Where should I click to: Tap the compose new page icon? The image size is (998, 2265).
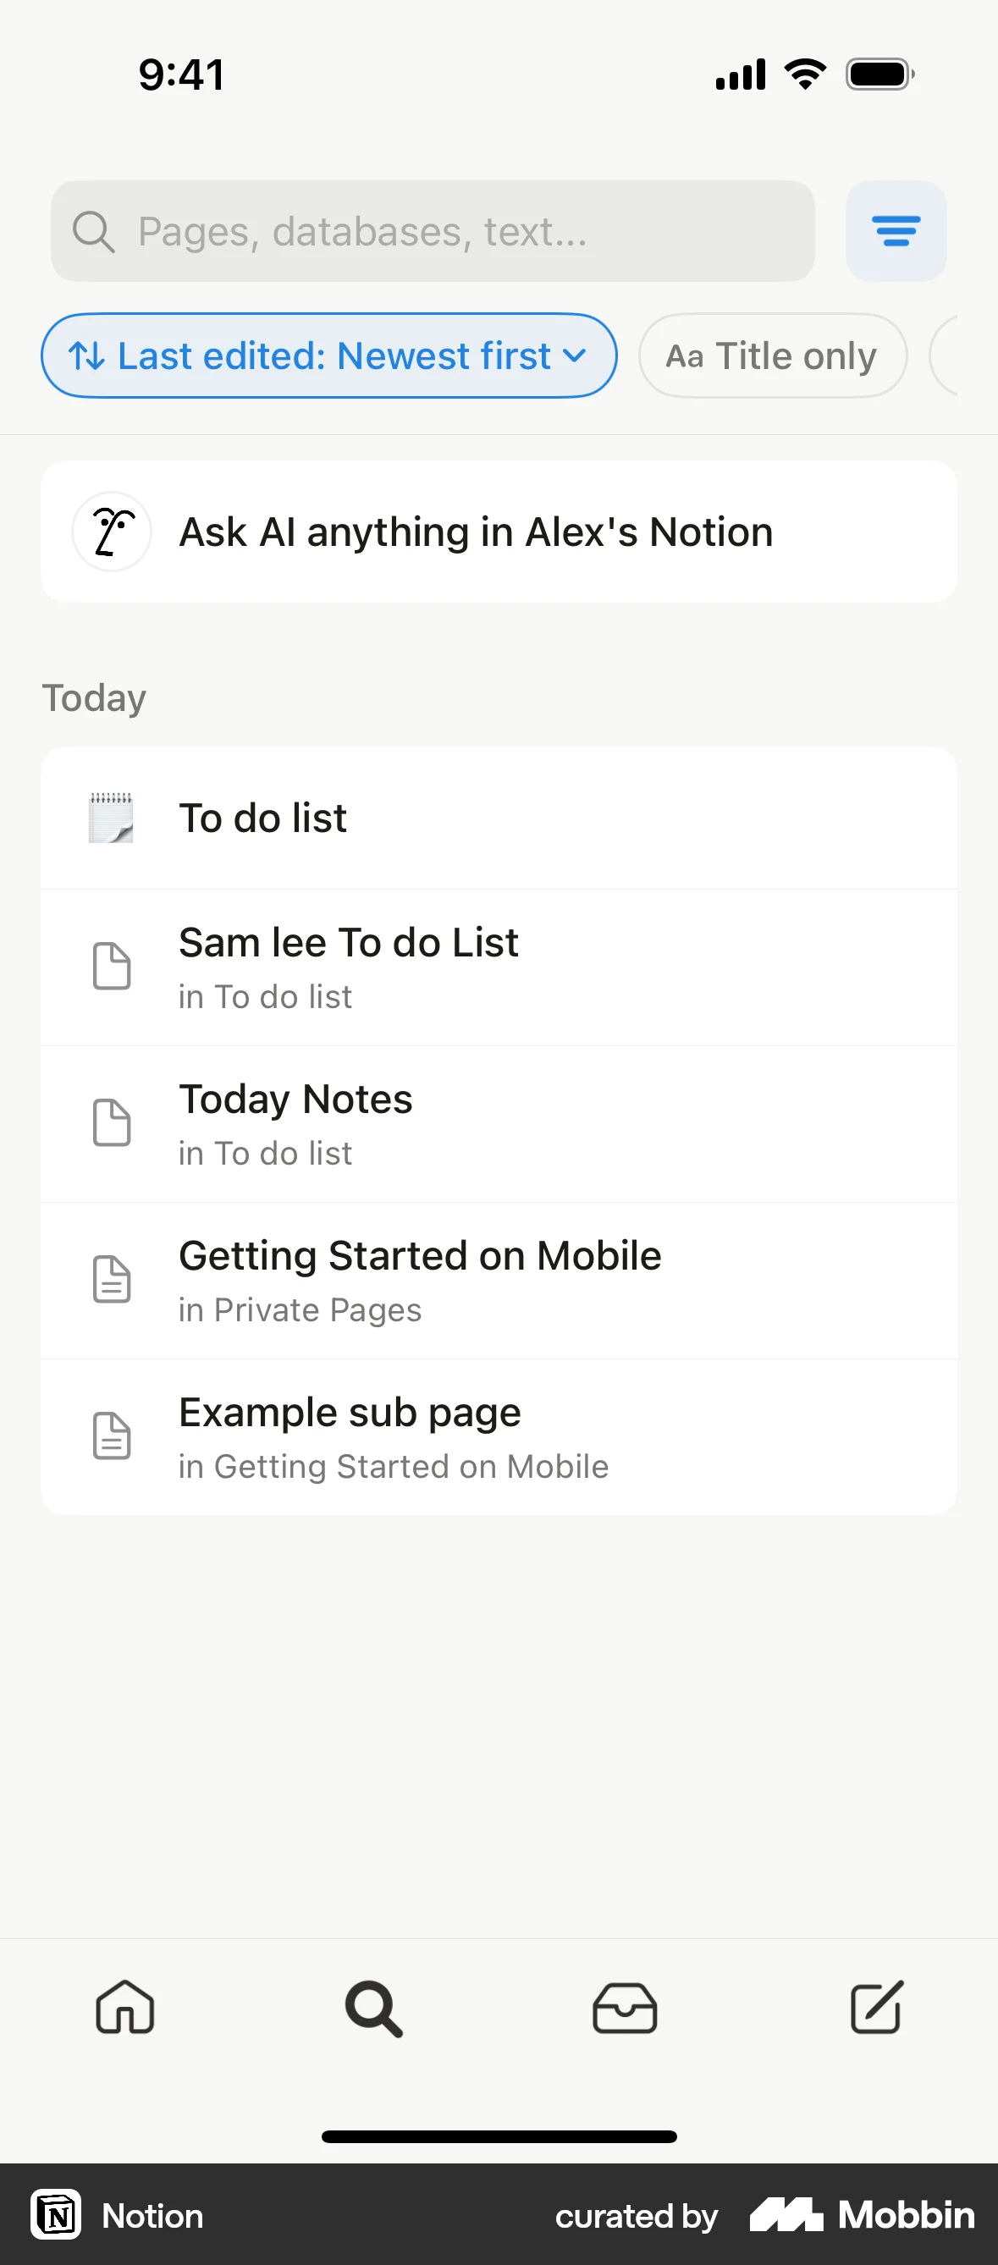pos(876,2008)
